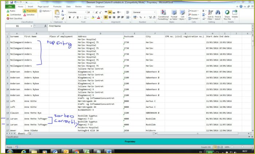This screenshot has width=255, height=154.
Task: Switch to the Insert tab
Action: [30, 7]
